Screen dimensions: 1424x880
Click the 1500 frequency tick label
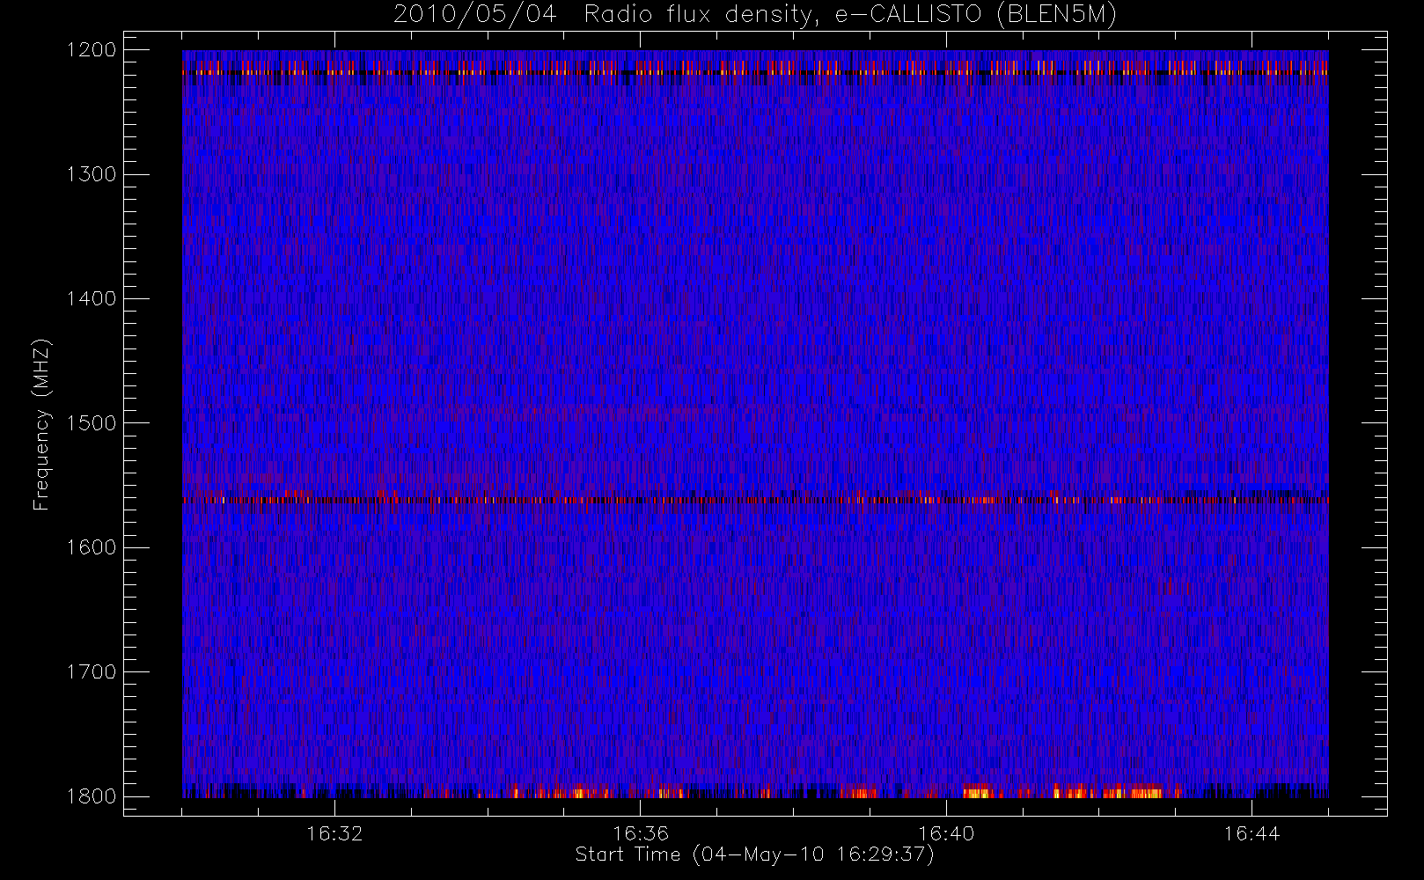tap(92, 422)
